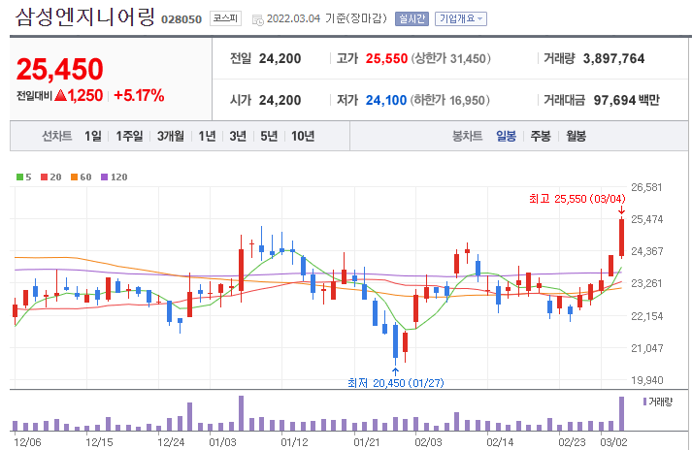The height and width of the screenshot is (450, 692).
Task: Select the 10년 line chart tab
Action: pos(303,136)
